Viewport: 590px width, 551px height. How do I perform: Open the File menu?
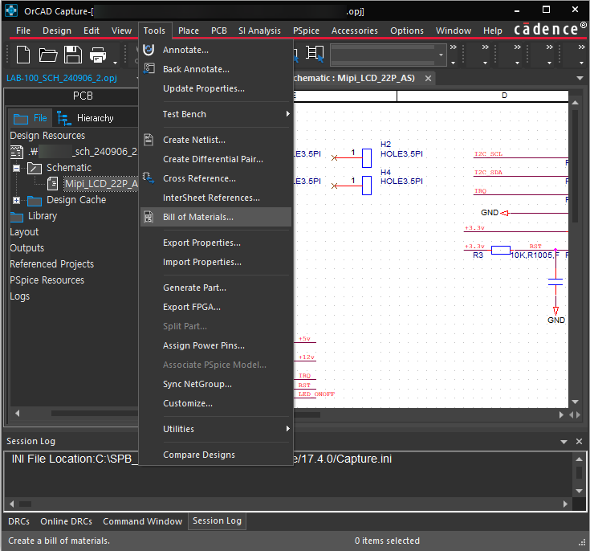(x=23, y=31)
